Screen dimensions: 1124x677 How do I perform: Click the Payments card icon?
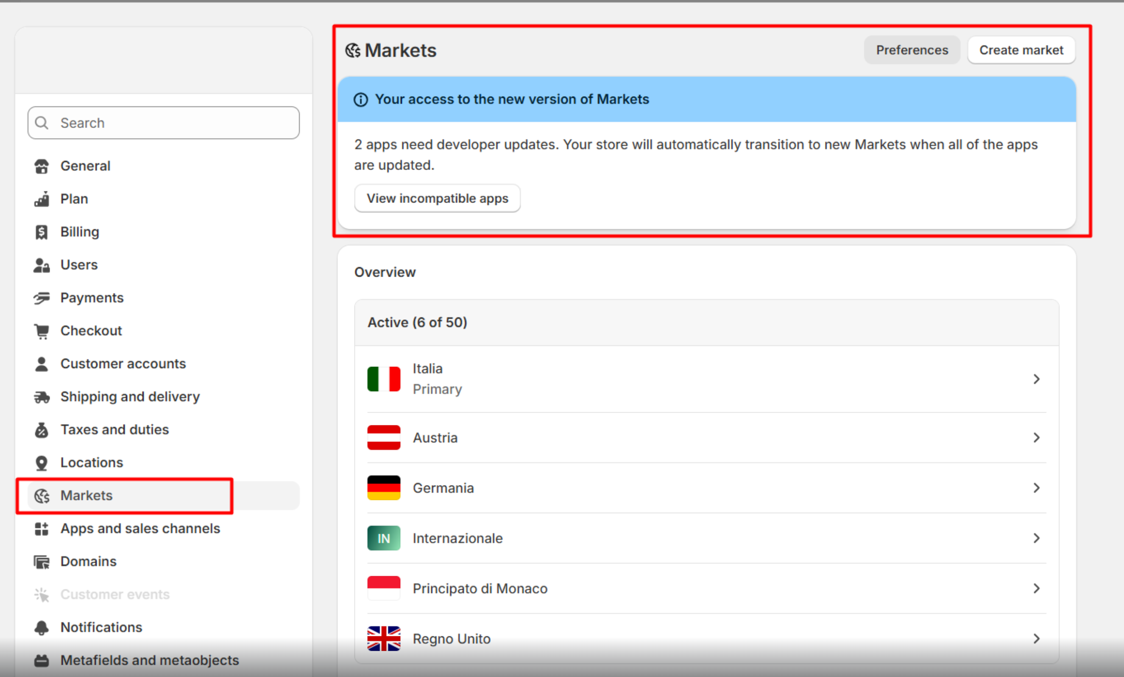point(42,298)
